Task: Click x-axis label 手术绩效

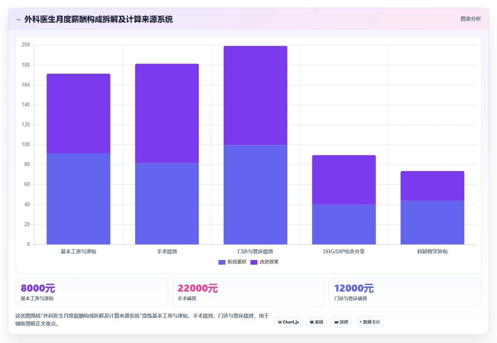Action: point(167,251)
